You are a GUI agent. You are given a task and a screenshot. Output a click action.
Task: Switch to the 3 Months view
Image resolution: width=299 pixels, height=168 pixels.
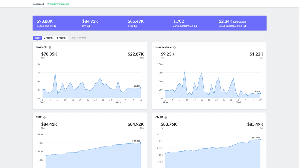pos(48,38)
